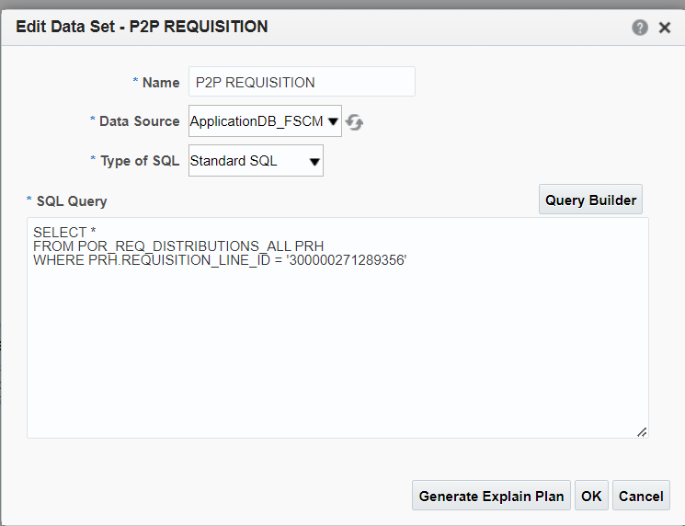
Task: Click Generate Explain Plan button
Action: 491,496
